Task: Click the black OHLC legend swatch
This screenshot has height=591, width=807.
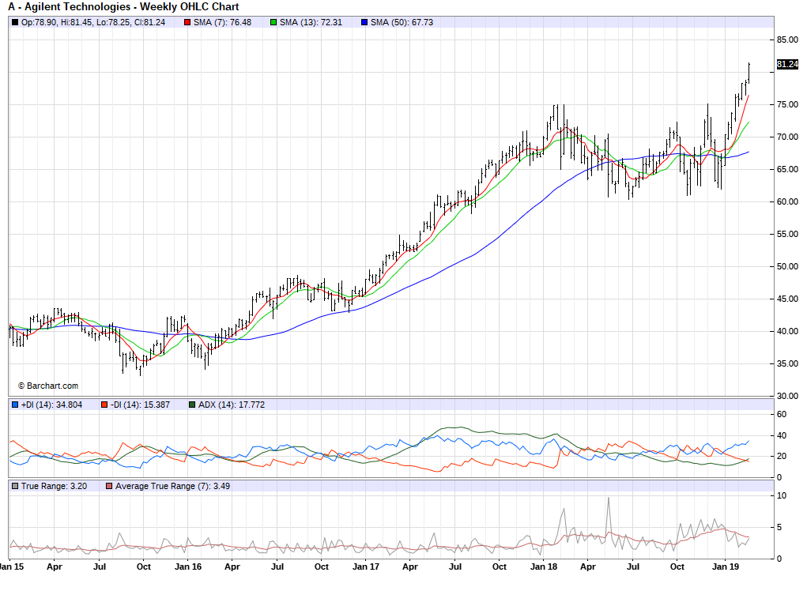Action: pyautogui.click(x=15, y=23)
